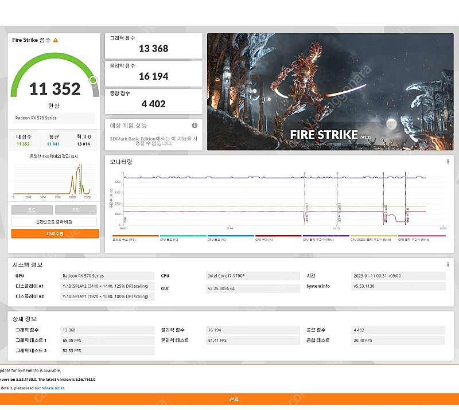Click the 시스템 정보 section heading
The height and width of the screenshot is (410, 459).
click(x=28, y=265)
